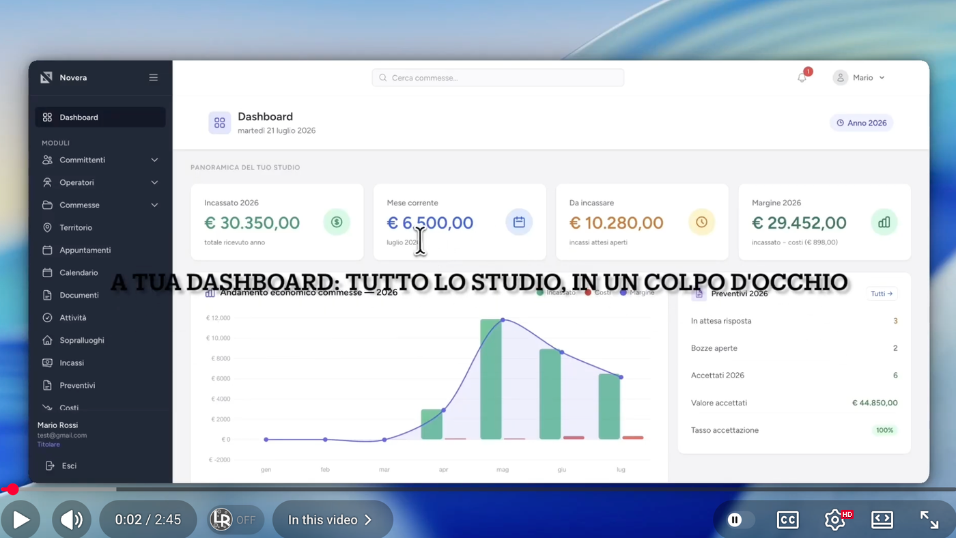
Task: Expand the Committenti submenu chevron
Action: pos(154,160)
